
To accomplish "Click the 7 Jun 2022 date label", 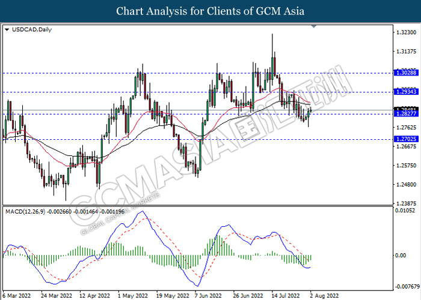I will 208,296.
